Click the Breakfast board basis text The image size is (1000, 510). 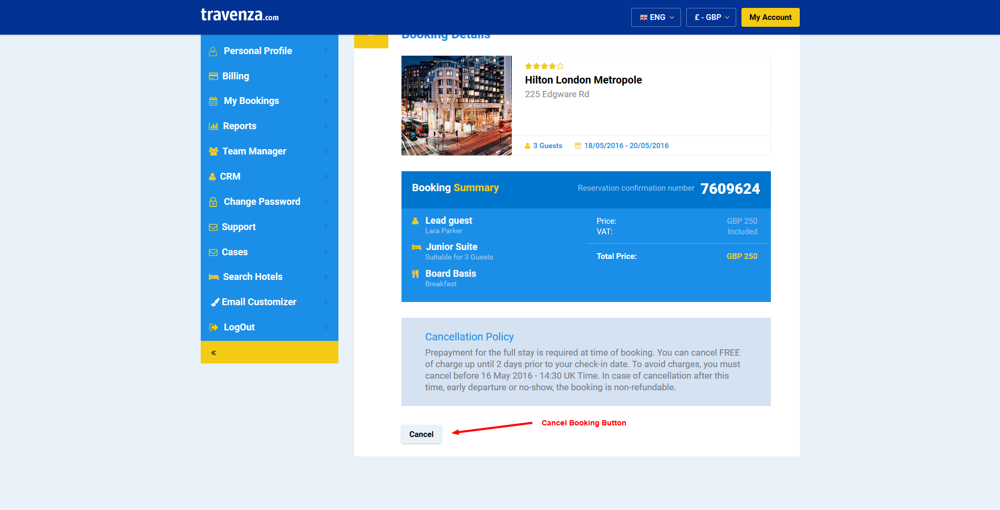click(x=441, y=284)
